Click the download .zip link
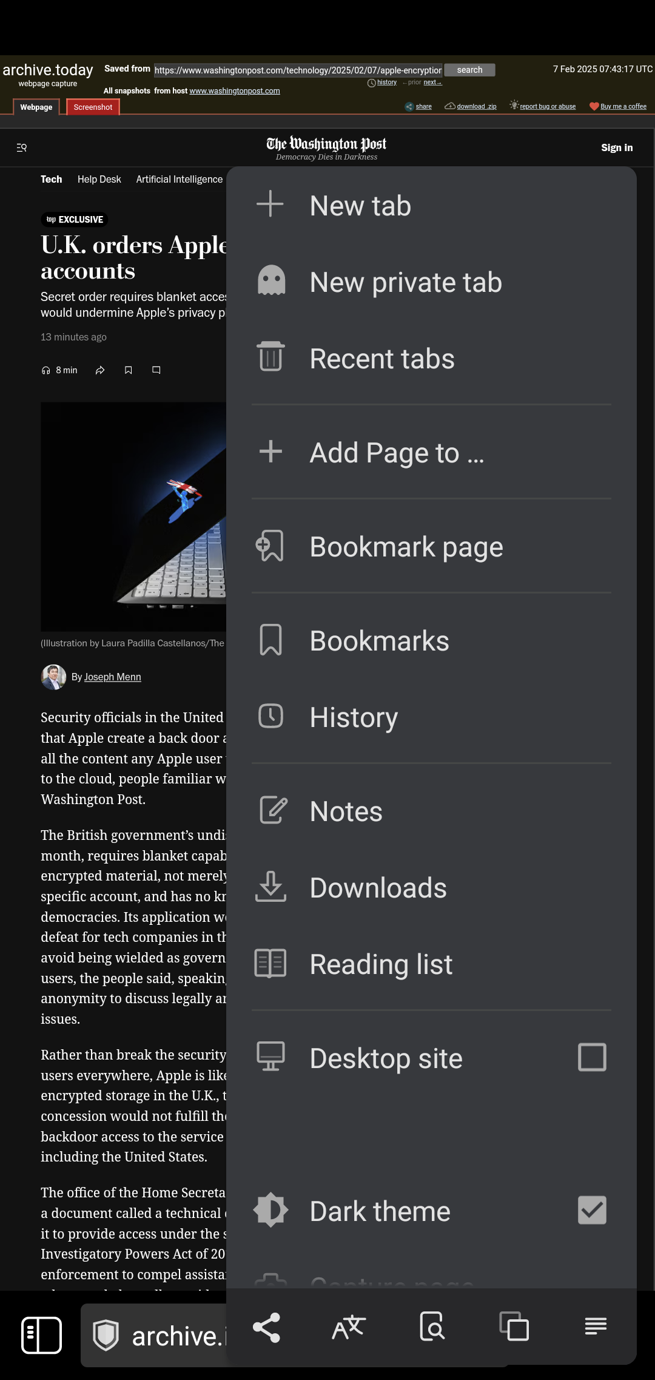655x1380 pixels. (x=476, y=106)
